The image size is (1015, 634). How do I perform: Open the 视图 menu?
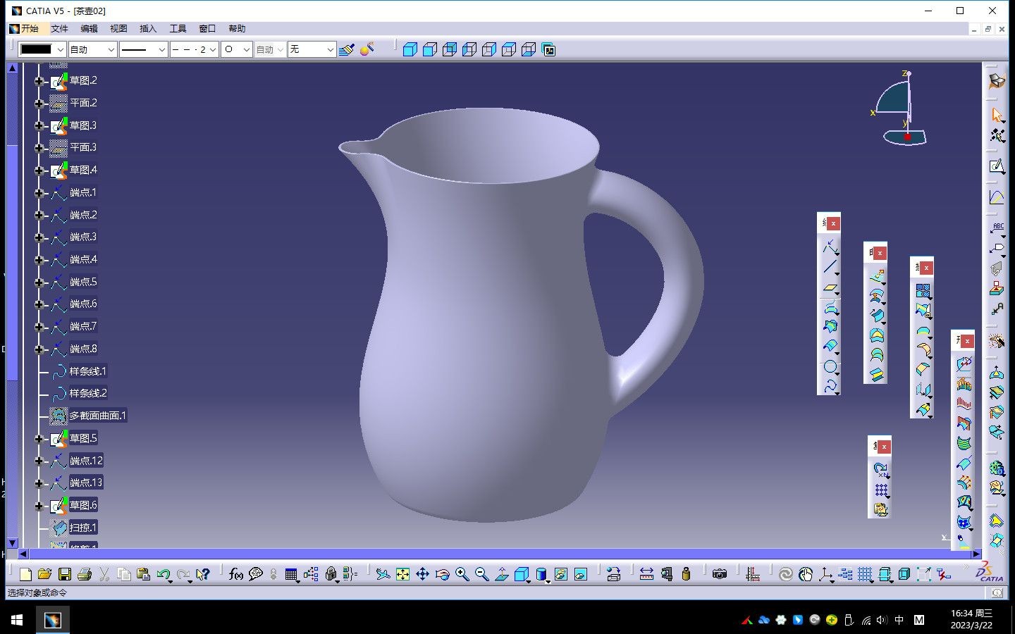click(x=118, y=29)
